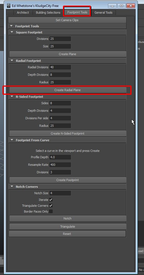144x275 pixels.
Task: Click the Square Footprint Divisions field
Action: click(60, 39)
